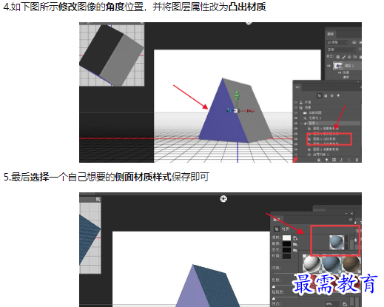Click the 粗糙度 slider handle
This screenshot has width=384, height=307.
pyautogui.click(x=274, y=299)
